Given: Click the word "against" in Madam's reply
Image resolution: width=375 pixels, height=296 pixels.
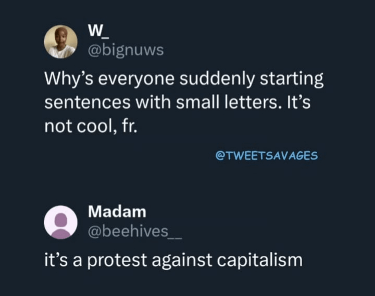Looking at the screenshot, I should [x=179, y=260].
